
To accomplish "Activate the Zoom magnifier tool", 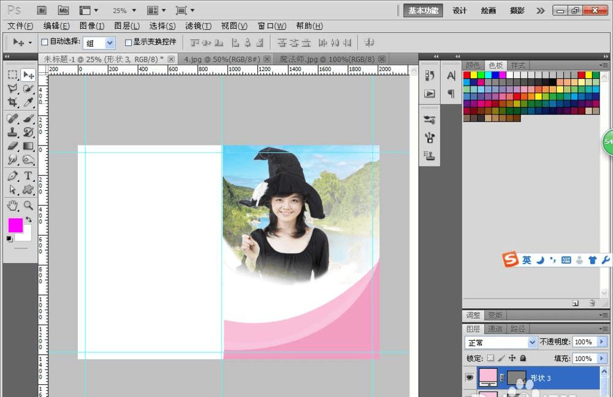I will tap(28, 206).
